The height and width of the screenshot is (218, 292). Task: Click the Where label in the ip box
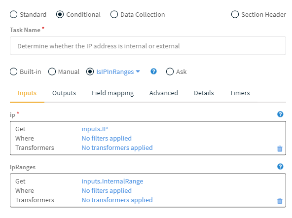25,138
